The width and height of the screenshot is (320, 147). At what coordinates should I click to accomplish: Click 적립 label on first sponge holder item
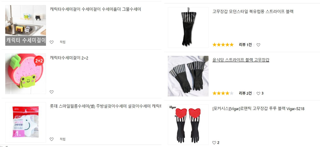click(x=62, y=42)
